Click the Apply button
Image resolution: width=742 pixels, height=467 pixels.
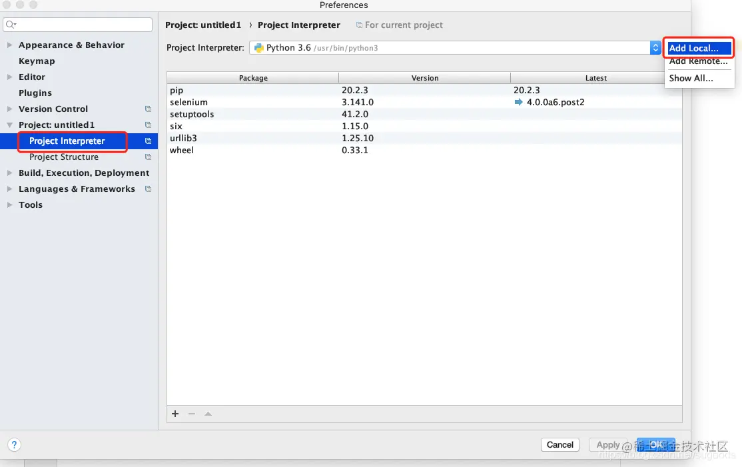coord(608,445)
